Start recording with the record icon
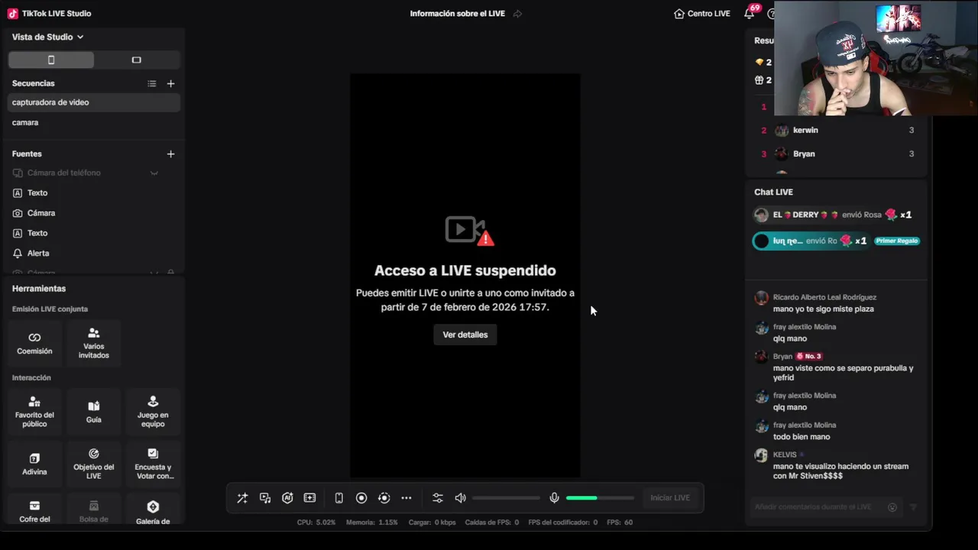 point(361,498)
